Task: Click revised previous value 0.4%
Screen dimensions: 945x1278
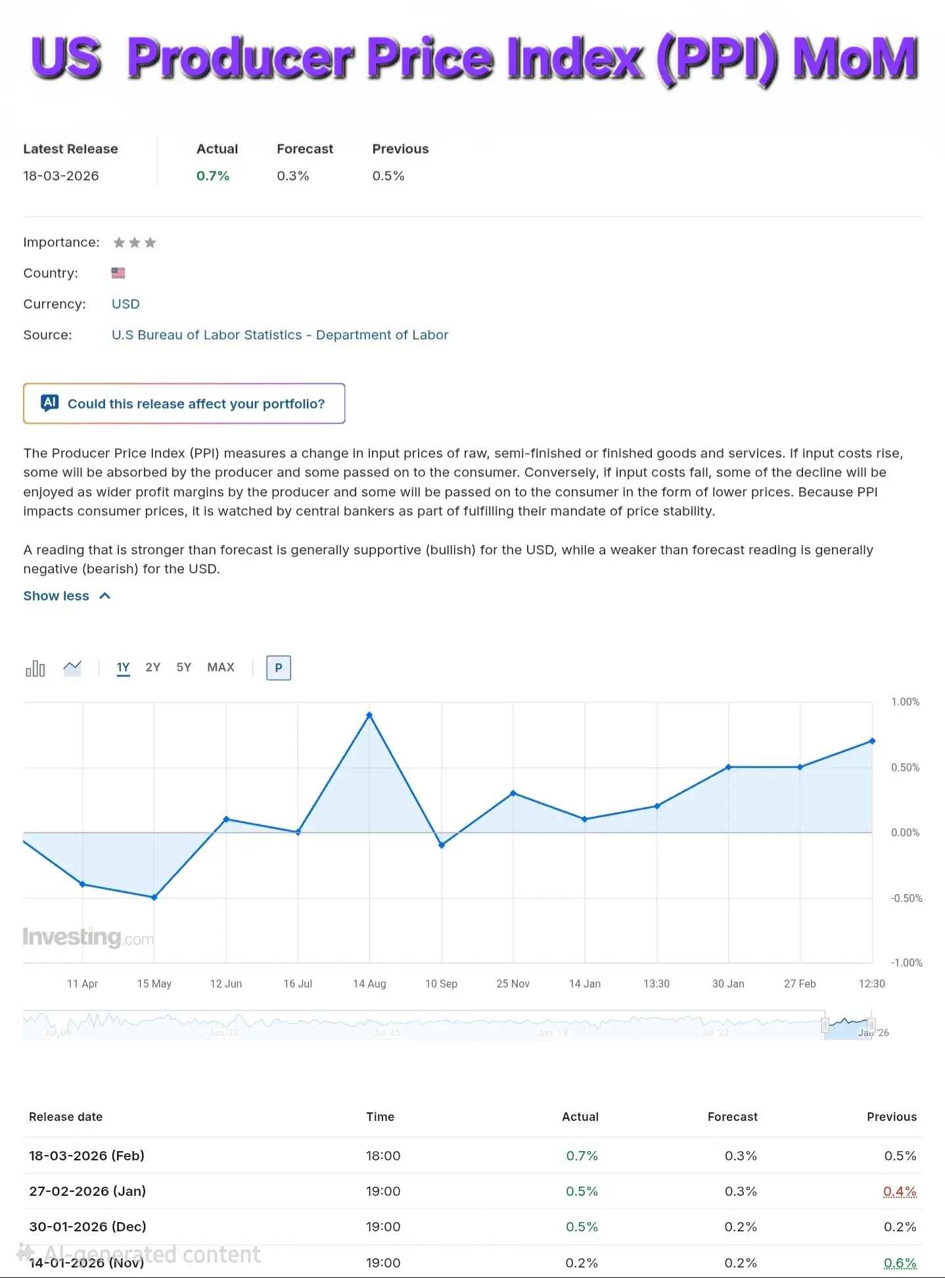Action: point(900,1191)
